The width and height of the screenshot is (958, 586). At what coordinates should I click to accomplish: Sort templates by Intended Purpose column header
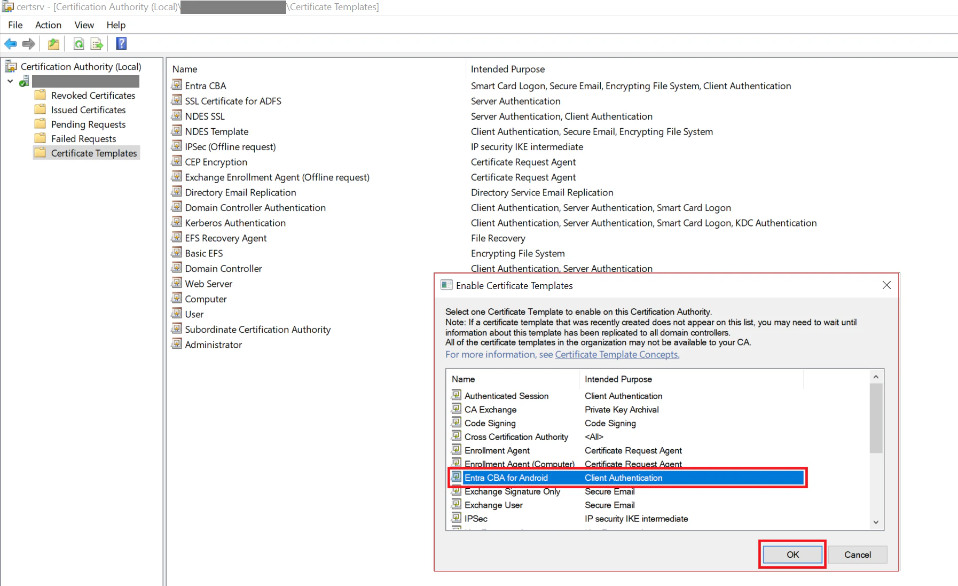(x=508, y=69)
